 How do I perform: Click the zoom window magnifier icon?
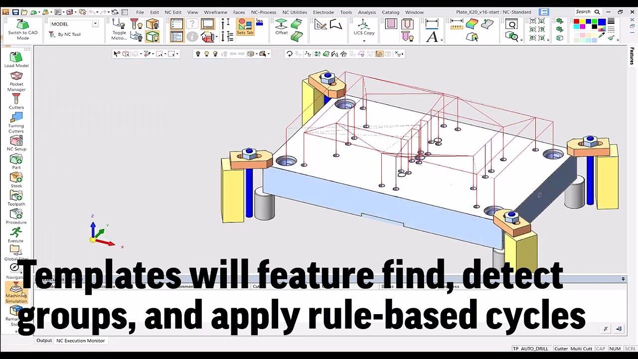(511, 24)
